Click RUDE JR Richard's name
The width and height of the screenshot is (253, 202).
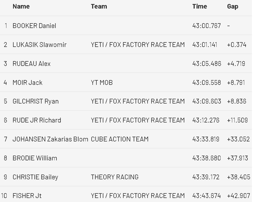pos(37,120)
